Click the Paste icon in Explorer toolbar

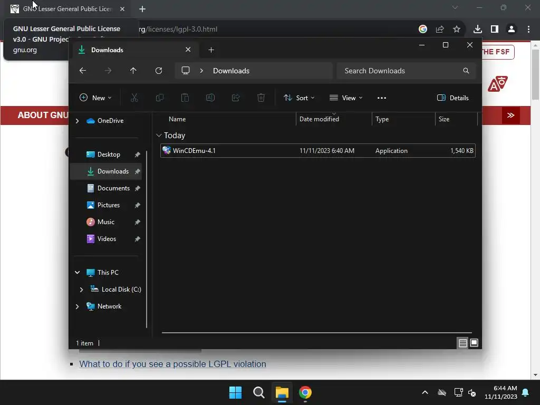pyautogui.click(x=185, y=98)
